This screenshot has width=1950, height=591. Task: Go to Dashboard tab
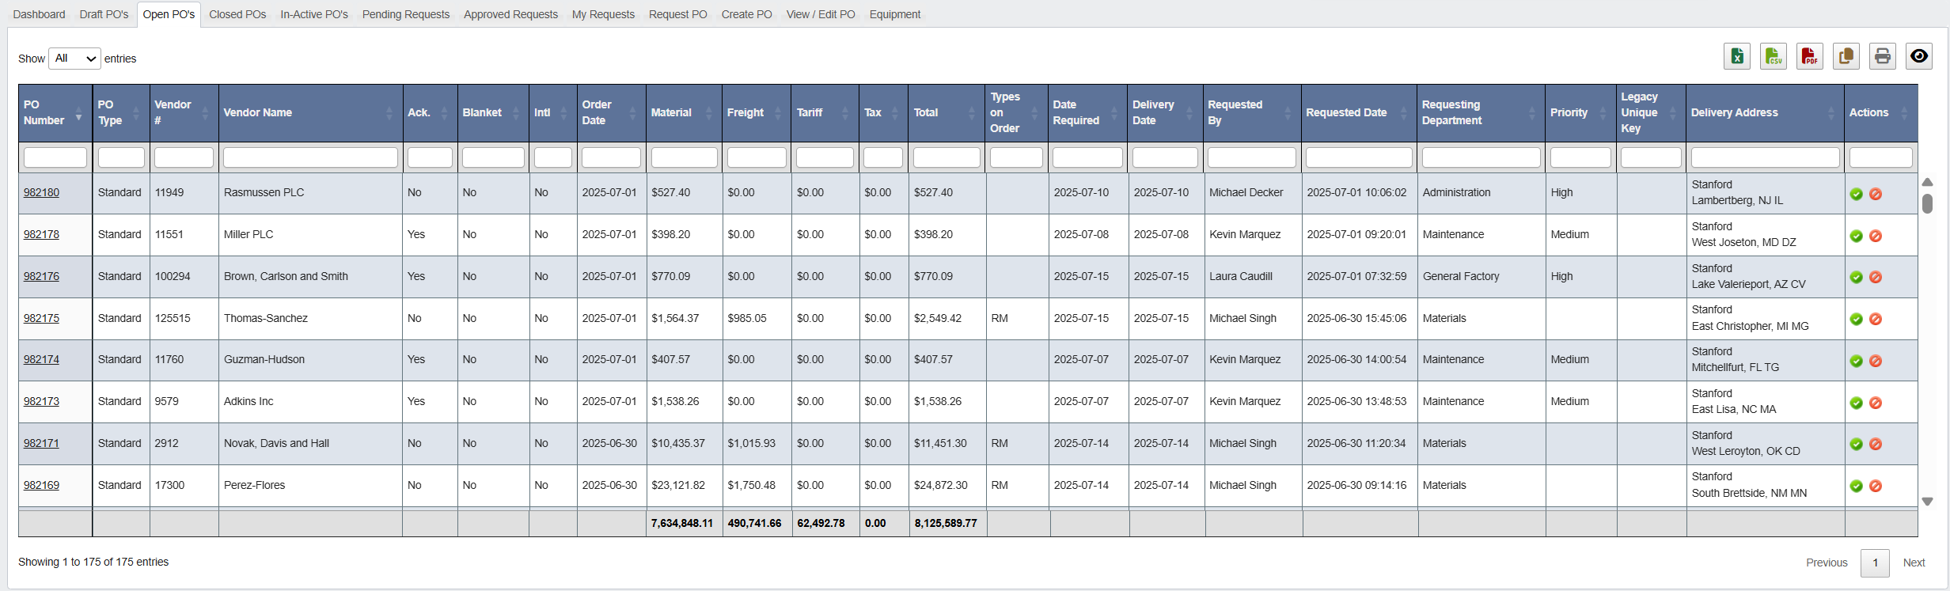tap(40, 14)
